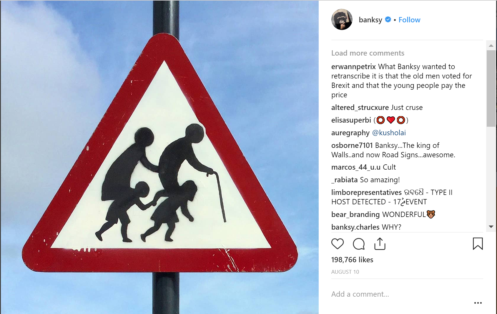Open the three-dot more options menu
The width and height of the screenshot is (497, 314).
[478, 303]
